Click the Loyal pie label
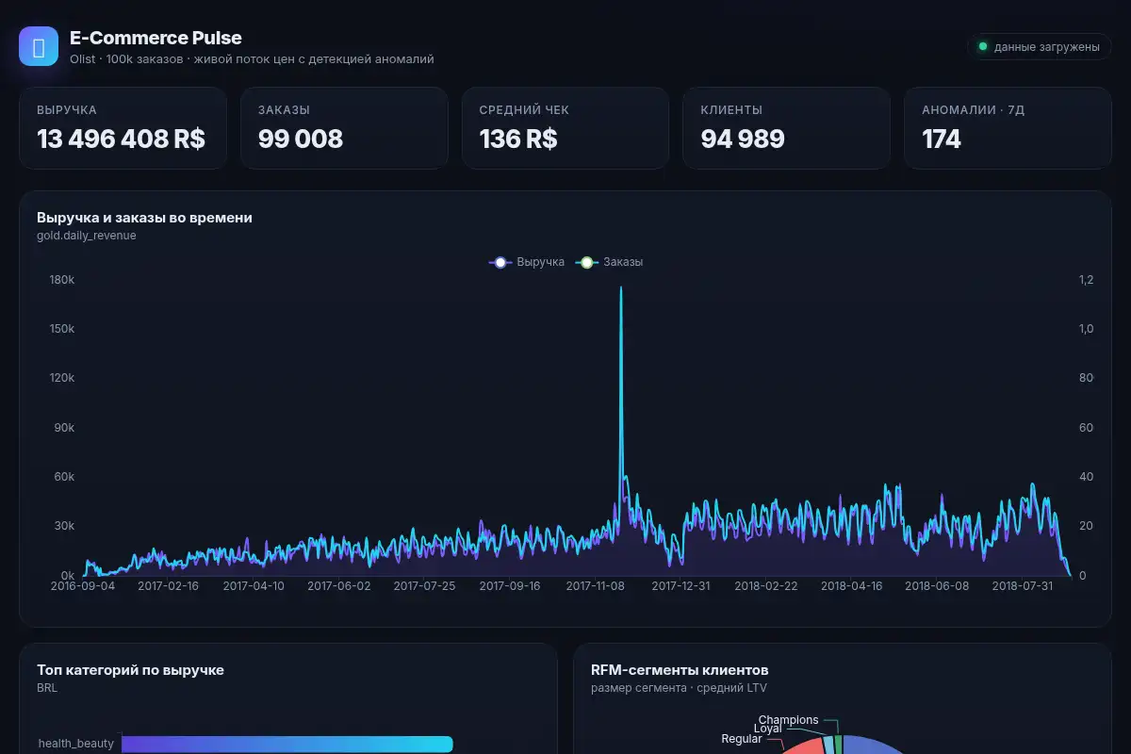1131x754 pixels. coord(767,729)
